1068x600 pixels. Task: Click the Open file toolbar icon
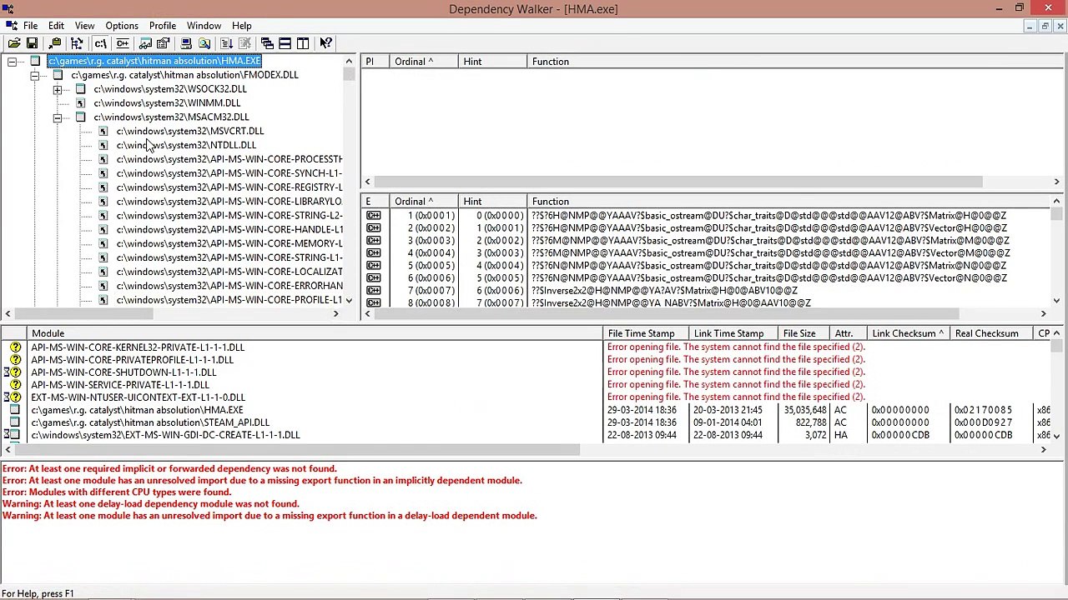[x=14, y=43]
